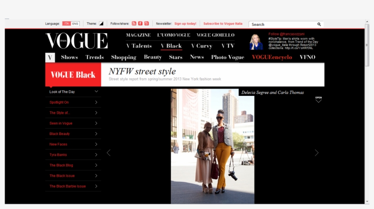374x209 pixels.
Task: Click the NYFW street style title
Action: click(x=142, y=71)
